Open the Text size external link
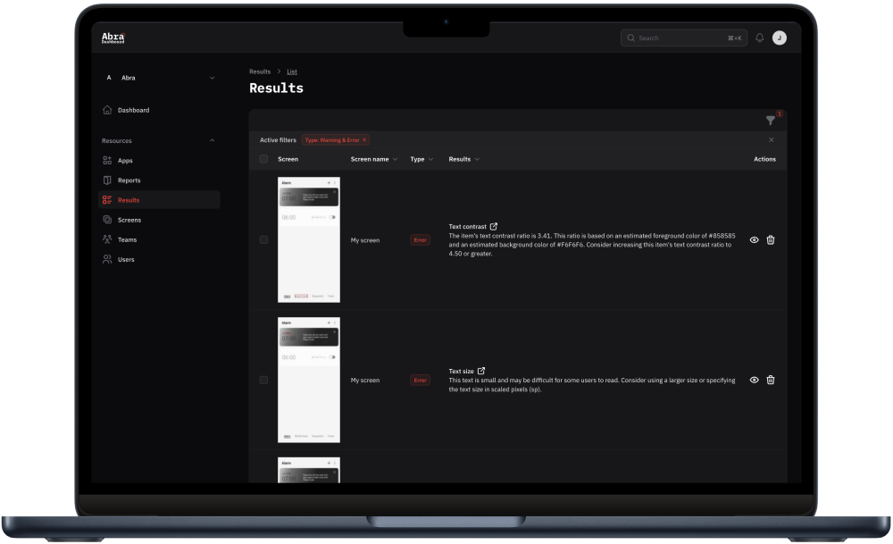The width and height of the screenshot is (893, 544). coord(481,371)
